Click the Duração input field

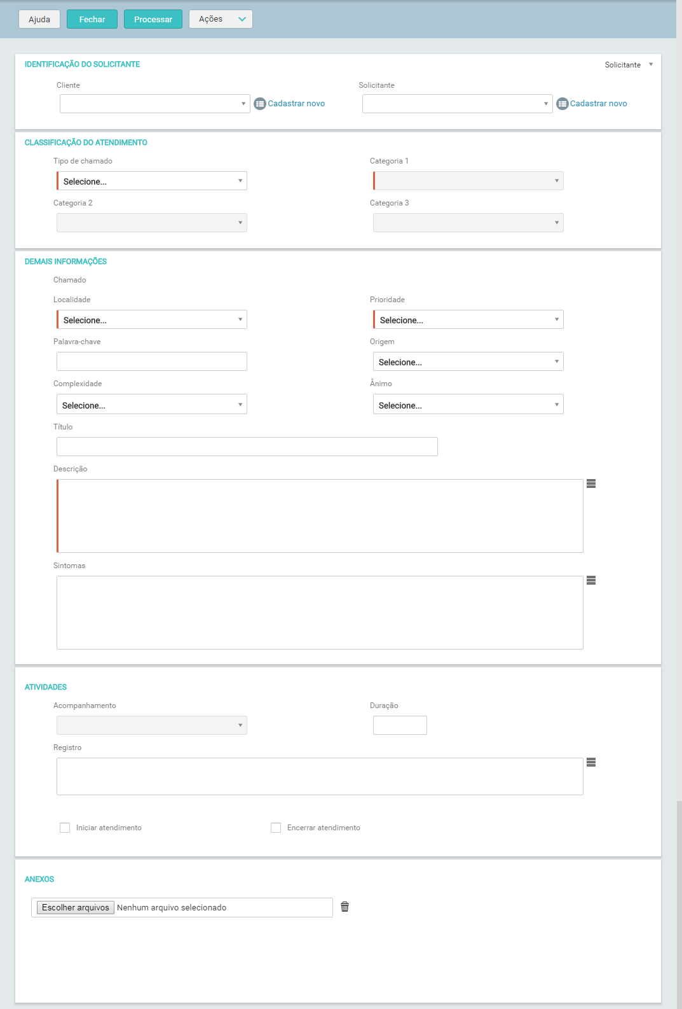(400, 725)
